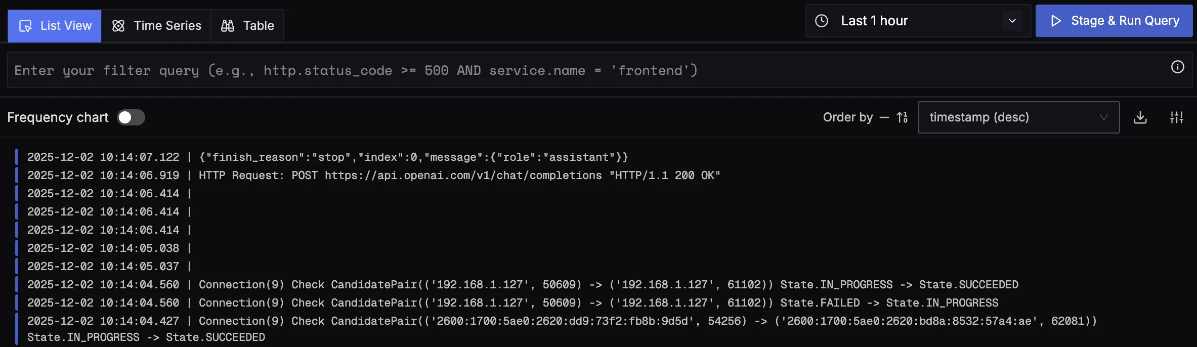Image resolution: width=1197 pixels, height=347 pixels.
Task: Open the Table view tab
Action: 247,26
